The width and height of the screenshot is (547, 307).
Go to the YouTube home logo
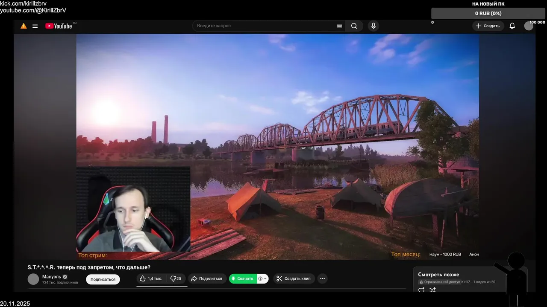click(59, 26)
